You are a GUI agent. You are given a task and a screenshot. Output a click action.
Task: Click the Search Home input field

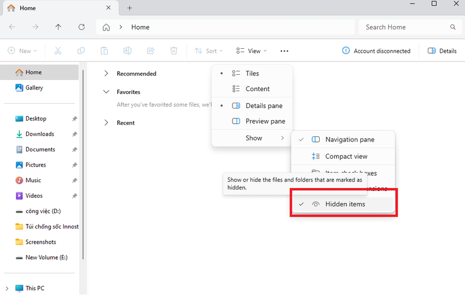(x=404, y=27)
